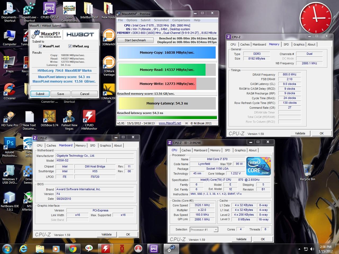Open the regedit.exe shortcut icon

coord(29,12)
